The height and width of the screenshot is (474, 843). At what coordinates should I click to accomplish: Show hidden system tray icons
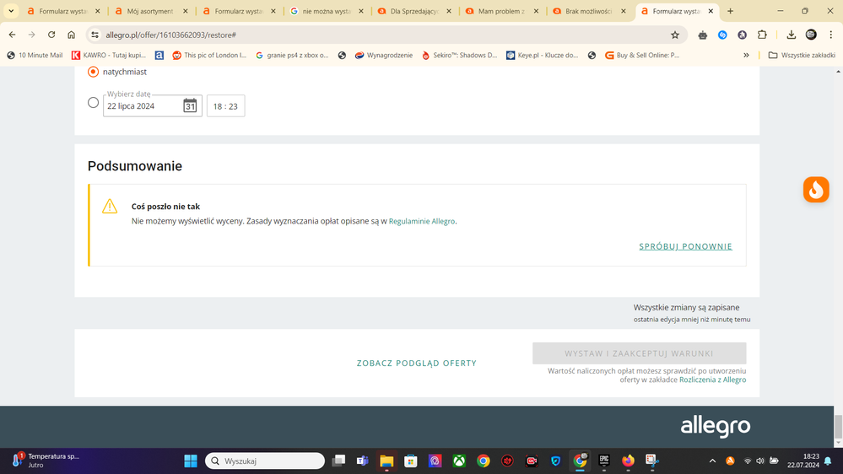click(712, 461)
